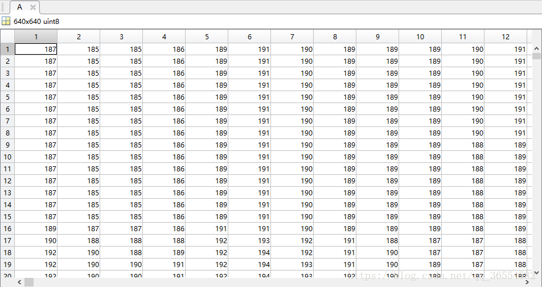Select cell 192 in row 18, column 1
This screenshot has height=287, width=542.
tap(36, 252)
